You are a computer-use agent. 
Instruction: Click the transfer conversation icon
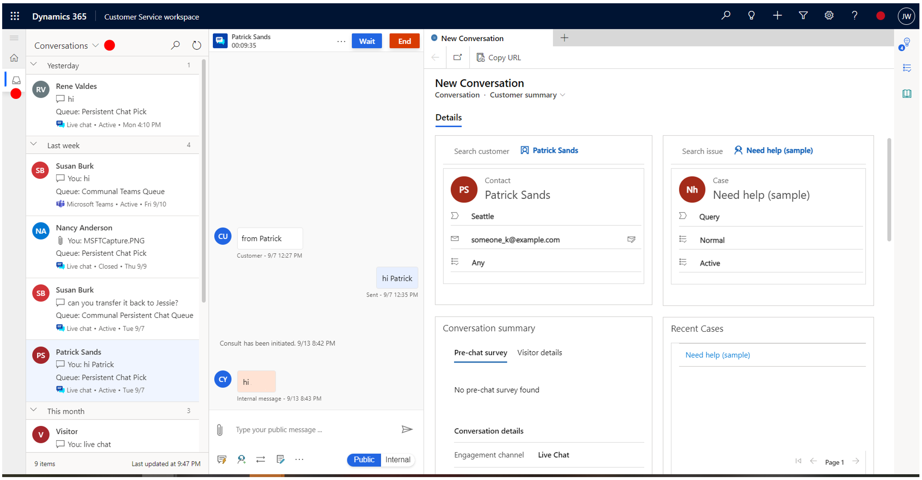pyautogui.click(x=261, y=459)
